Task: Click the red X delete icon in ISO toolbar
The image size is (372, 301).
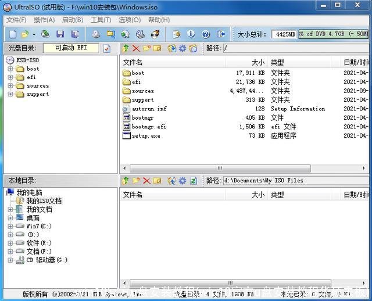Action: point(136,48)
